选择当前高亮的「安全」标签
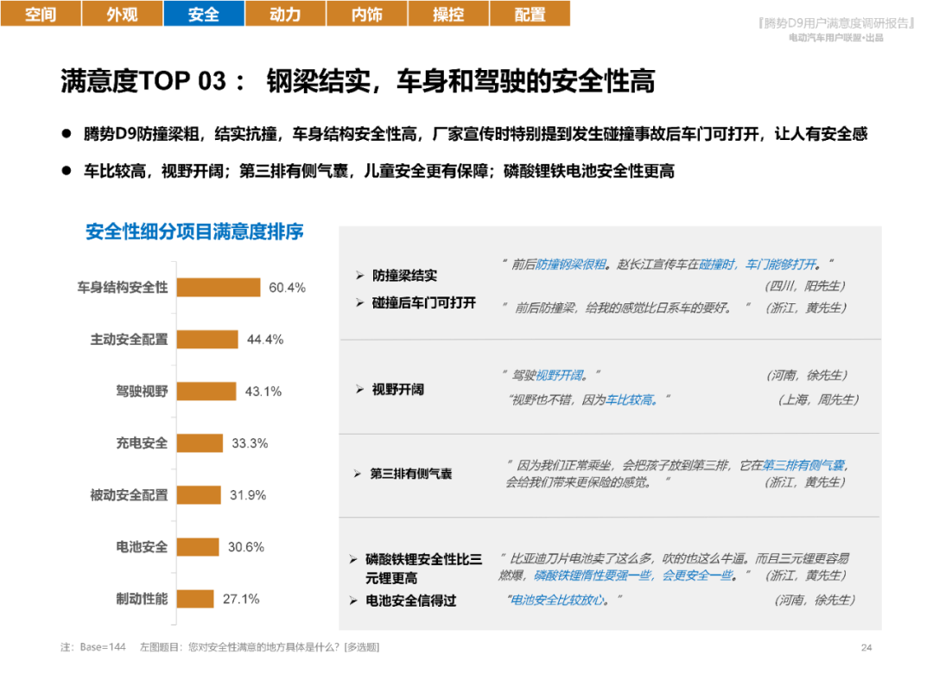The width and height of the screenshot is (933, 700). [x=203, y=14]
